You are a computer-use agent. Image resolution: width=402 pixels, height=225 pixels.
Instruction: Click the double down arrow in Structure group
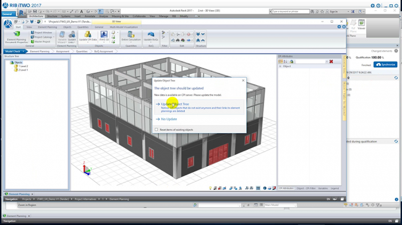click(198, 35)
